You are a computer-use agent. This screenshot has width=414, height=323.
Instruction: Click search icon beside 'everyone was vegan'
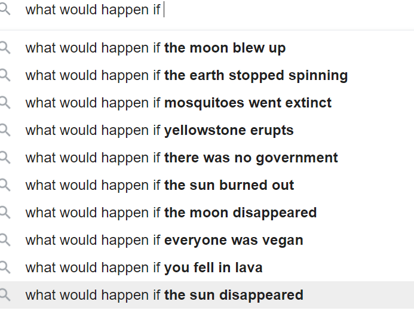pyautogui.click(x=5, y=241)
